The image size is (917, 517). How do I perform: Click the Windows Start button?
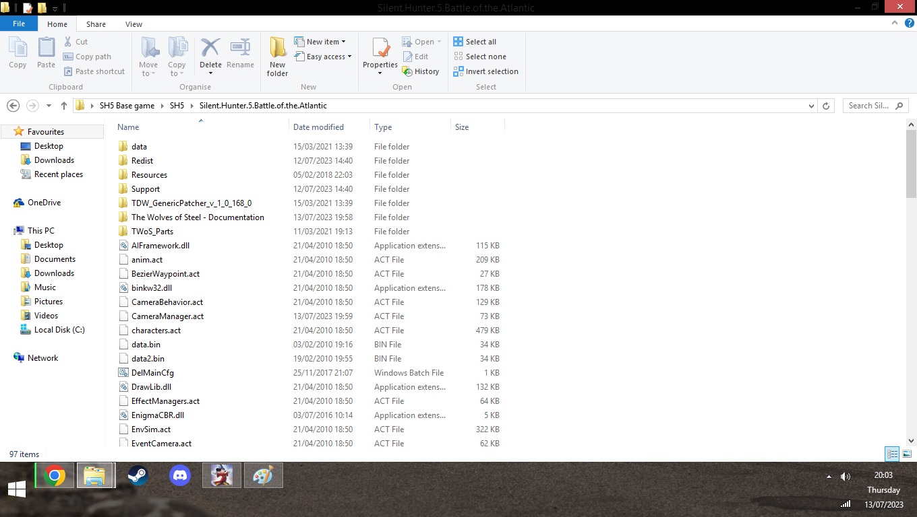tap(16, 489)
